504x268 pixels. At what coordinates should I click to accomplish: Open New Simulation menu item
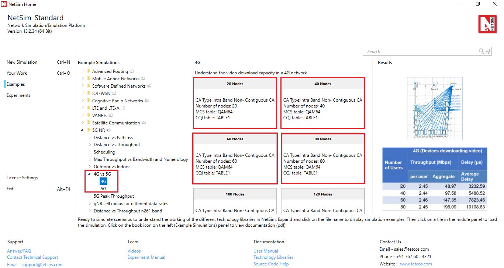(x=22, y=62)
